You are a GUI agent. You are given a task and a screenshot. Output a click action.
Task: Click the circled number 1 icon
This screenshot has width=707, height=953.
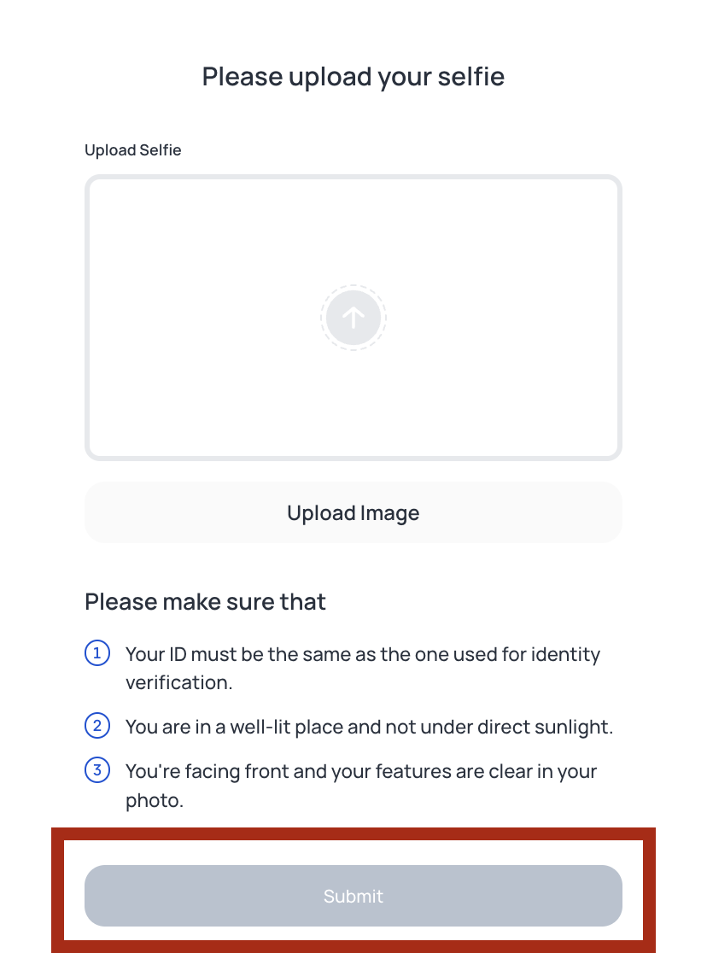97,653
